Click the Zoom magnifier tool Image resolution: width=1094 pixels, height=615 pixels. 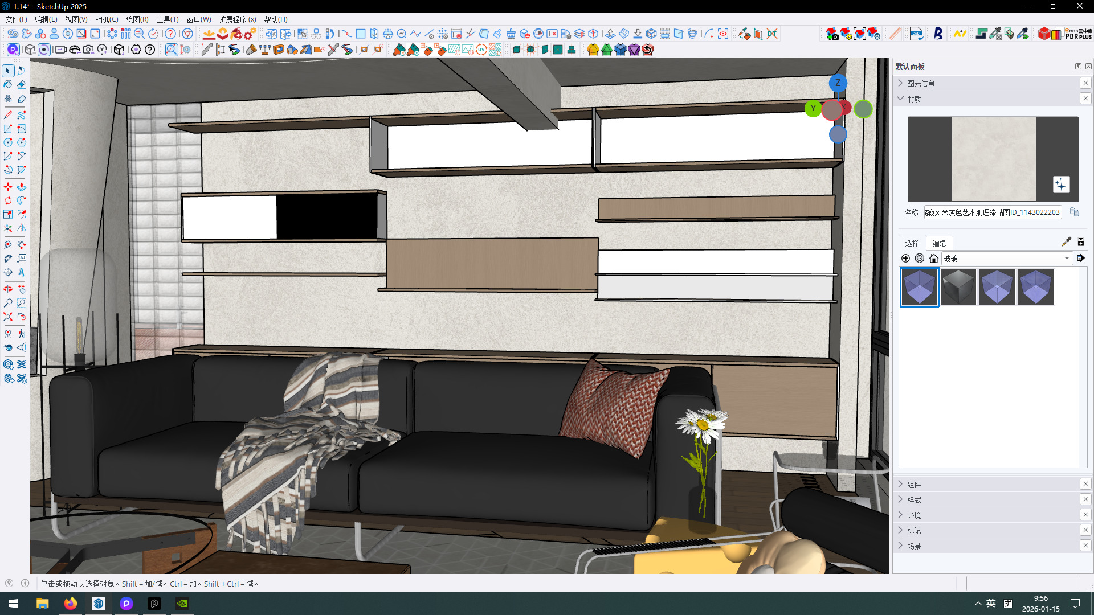click(8, 303)
